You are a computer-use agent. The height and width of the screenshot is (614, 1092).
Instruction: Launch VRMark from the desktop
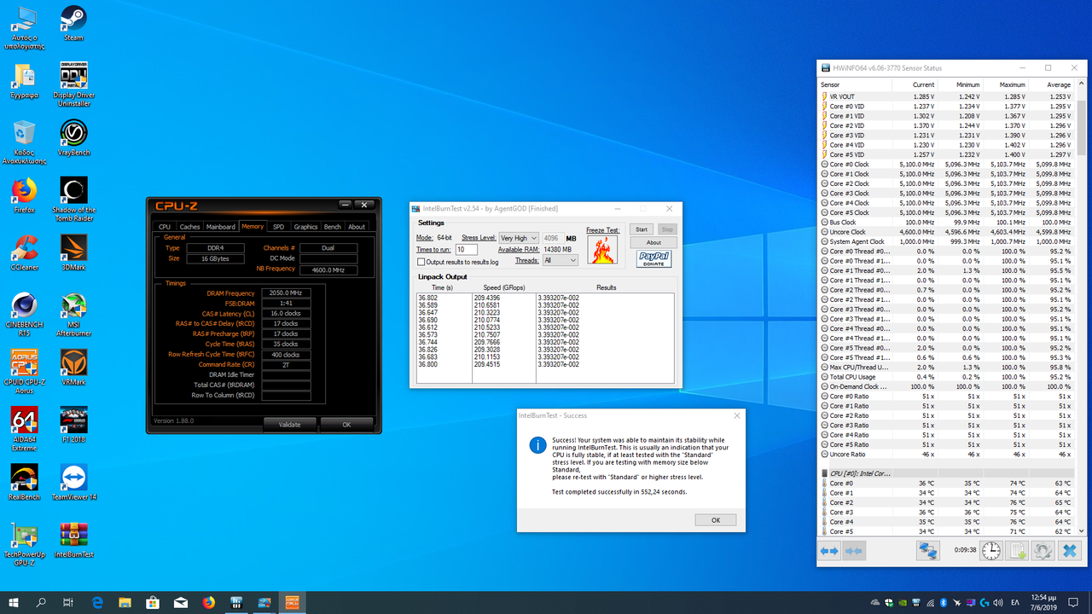[x=73, y=367]
